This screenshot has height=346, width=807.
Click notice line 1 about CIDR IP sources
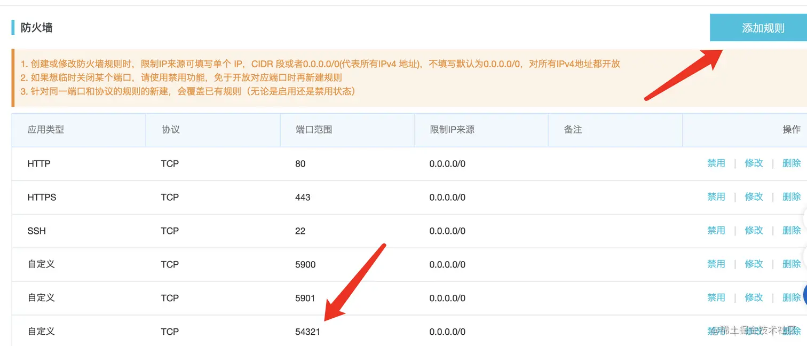320,64
